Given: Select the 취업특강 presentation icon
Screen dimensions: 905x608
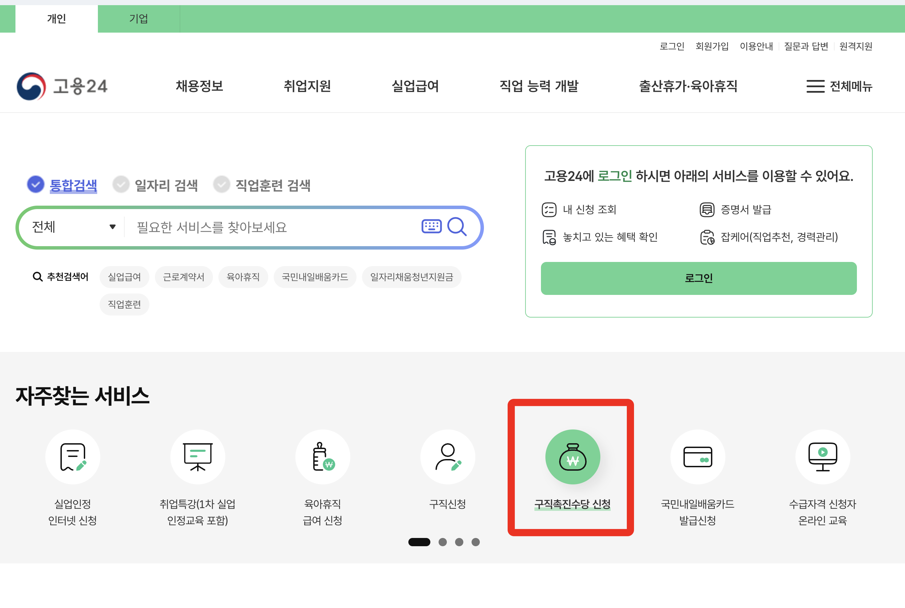Looking at the screenshot, I should pos(198,457).
